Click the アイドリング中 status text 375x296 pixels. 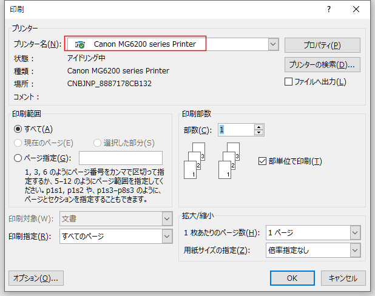coord(86,58)
